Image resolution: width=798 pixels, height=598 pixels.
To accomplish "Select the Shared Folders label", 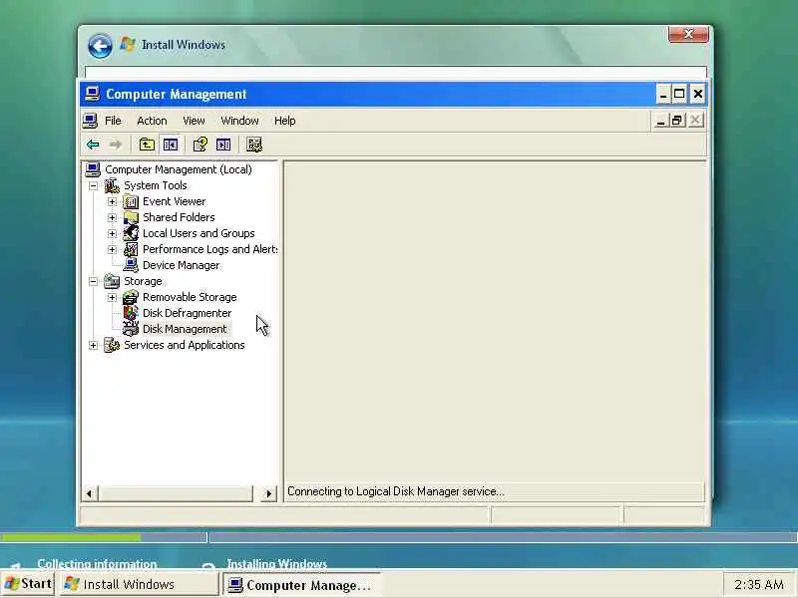I will 179,217.
